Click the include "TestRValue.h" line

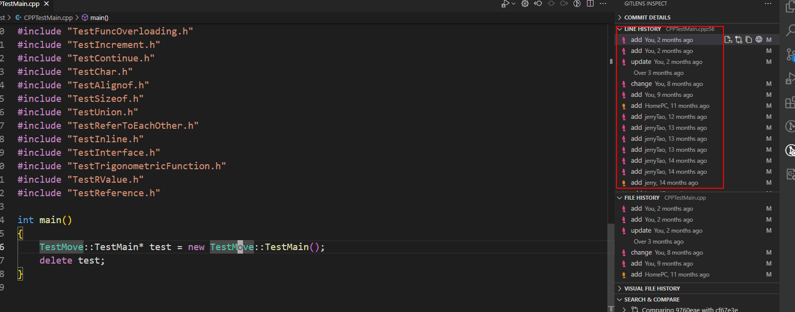point(80,179)
